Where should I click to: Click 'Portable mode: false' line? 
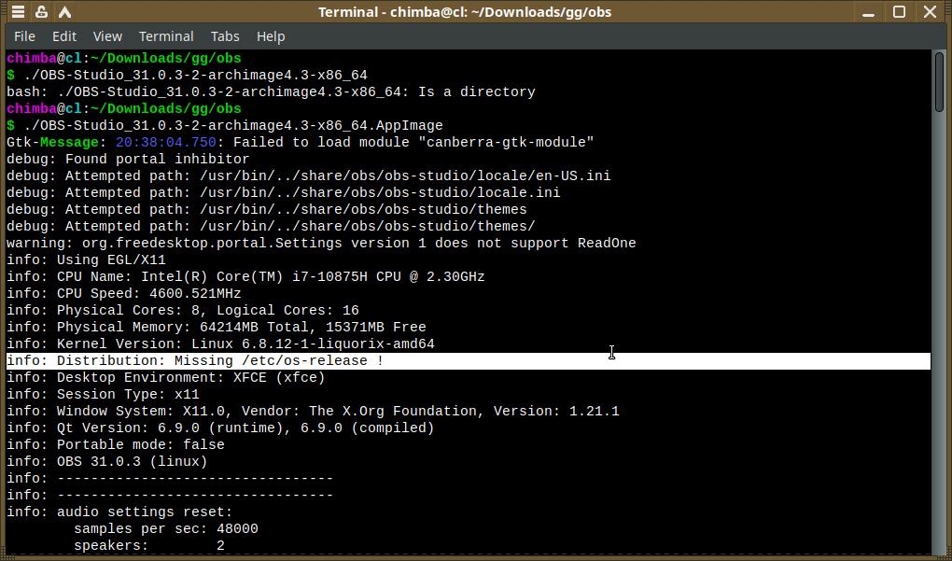pos(116,445)
